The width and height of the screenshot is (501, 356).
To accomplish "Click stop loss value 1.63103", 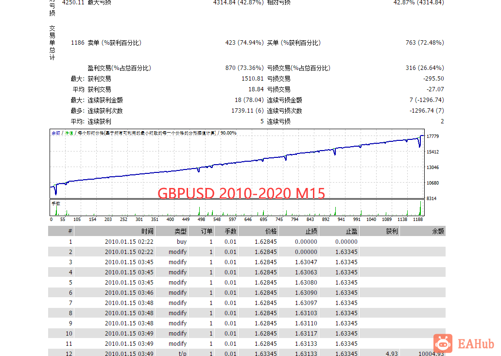I will coord(306,313).
